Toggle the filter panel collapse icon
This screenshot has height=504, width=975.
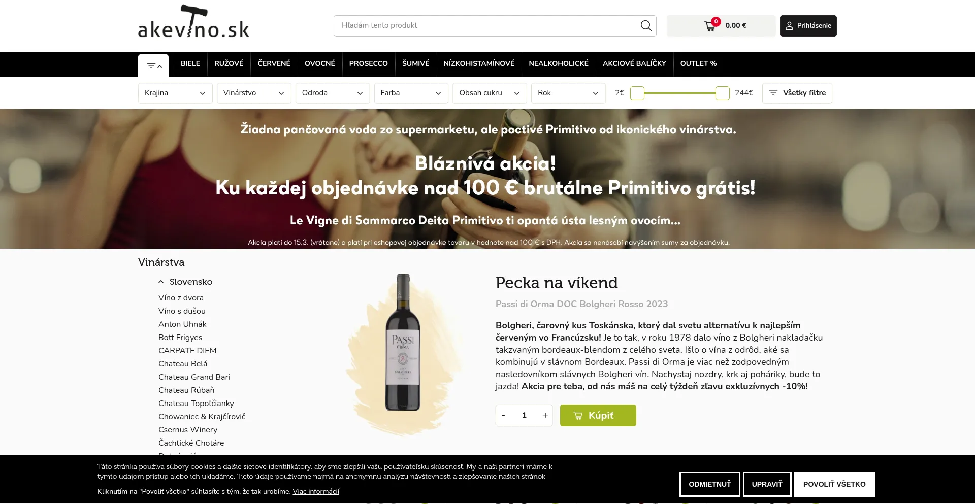153,65
